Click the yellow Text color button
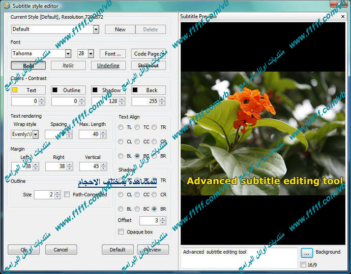Viewport: 351px width, 274px height. [26, 90]
